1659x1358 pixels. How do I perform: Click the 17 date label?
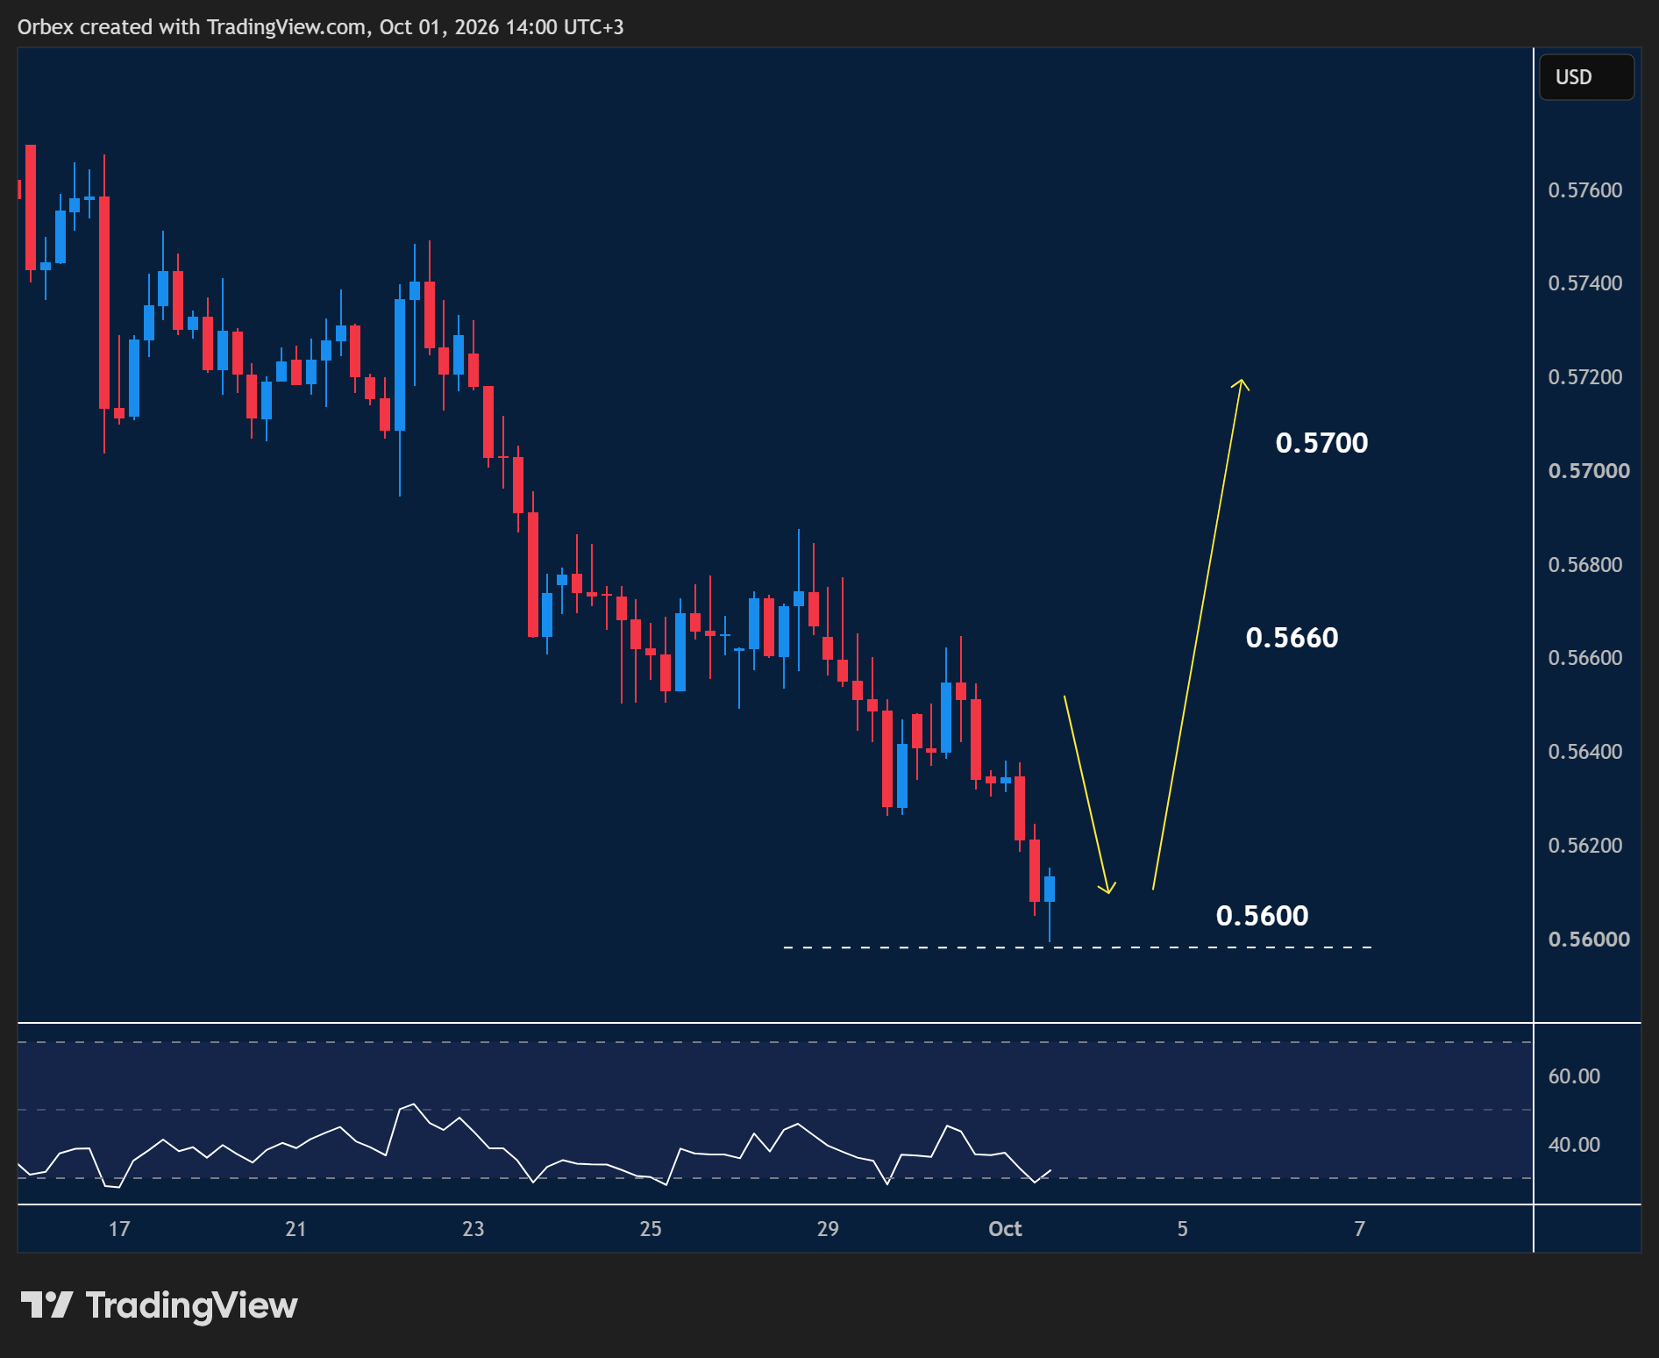tap(119, 1229)
